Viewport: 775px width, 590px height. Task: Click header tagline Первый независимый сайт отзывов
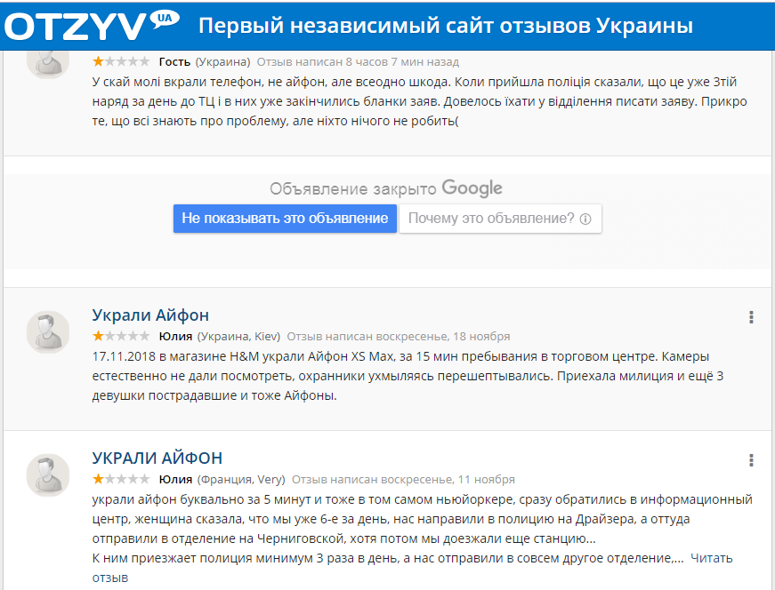pos(445,27)
